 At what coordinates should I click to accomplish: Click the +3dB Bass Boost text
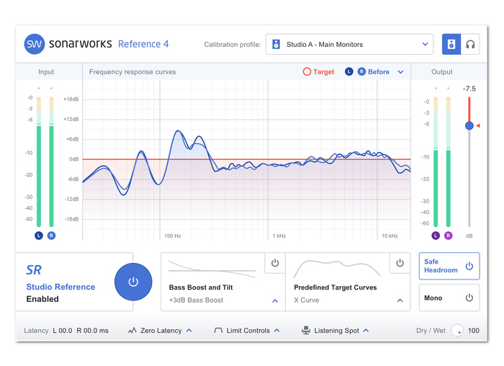pyautogui.click(x=196, y=300)
